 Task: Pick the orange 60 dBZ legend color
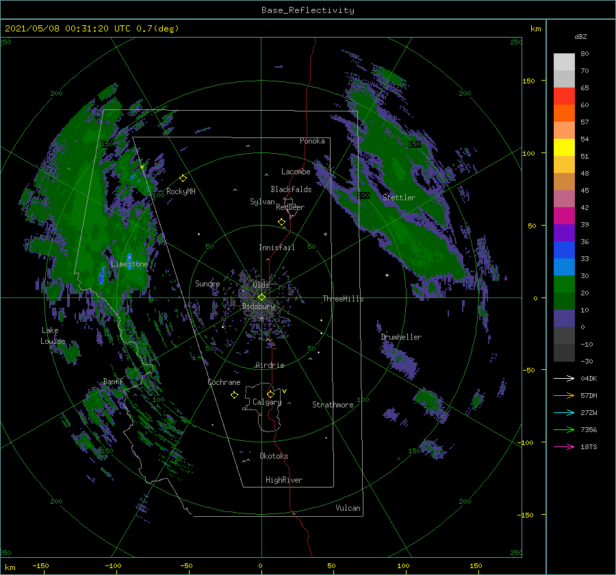pos(564,113)
